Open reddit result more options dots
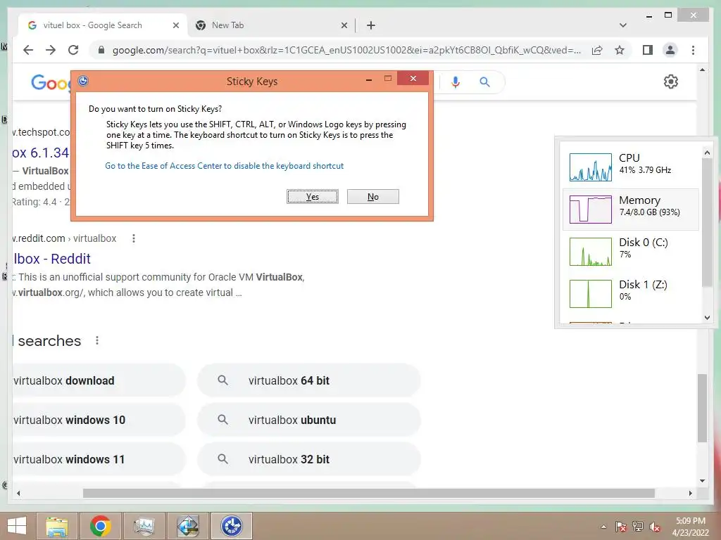This screenshot has width=721, height=540. click(x=133, y=238)
